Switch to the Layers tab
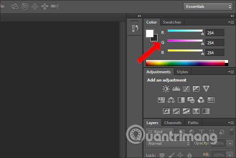Viewport: 236px width, 158px height. click(x=152, y=123)
